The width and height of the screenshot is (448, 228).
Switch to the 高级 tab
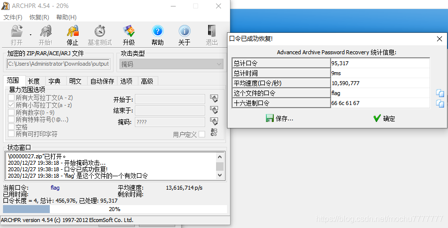(147, 81)
